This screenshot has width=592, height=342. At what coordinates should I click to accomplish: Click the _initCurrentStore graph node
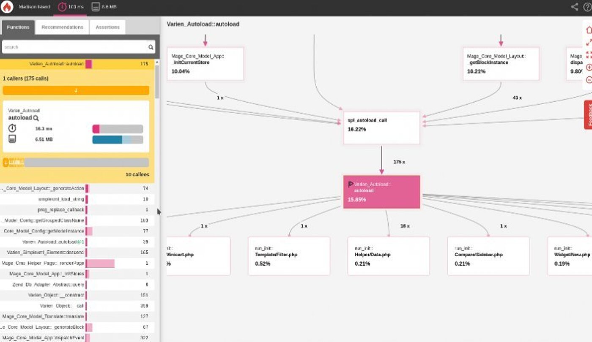[x=206, y=64]
